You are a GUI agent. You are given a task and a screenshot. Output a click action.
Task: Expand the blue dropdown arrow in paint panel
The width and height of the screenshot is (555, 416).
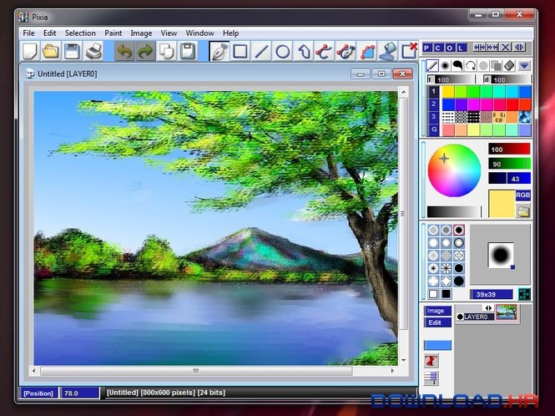524,65
